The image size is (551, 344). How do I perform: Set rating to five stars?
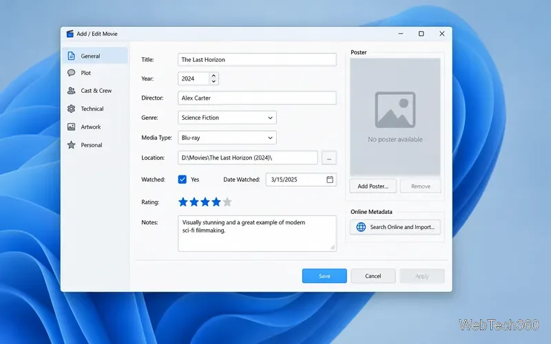[227, 202]
